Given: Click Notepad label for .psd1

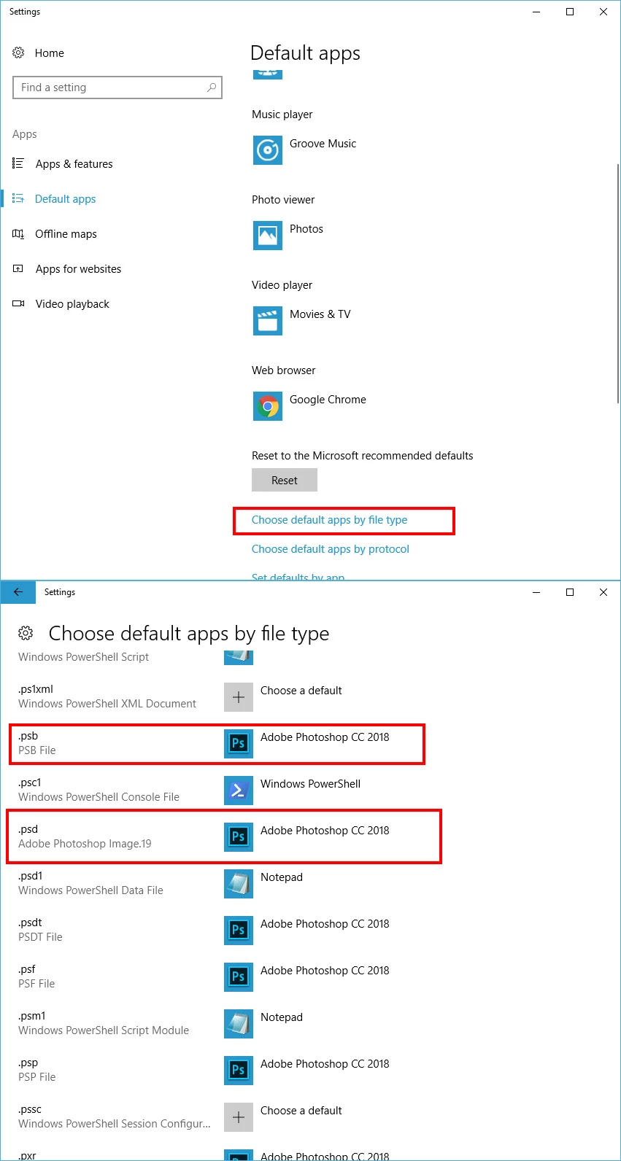Looking at the screenshot, I should pos(281,877).
